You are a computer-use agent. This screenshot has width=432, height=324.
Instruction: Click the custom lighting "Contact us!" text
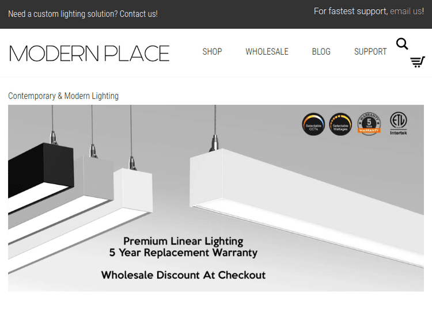pos(138,14)
